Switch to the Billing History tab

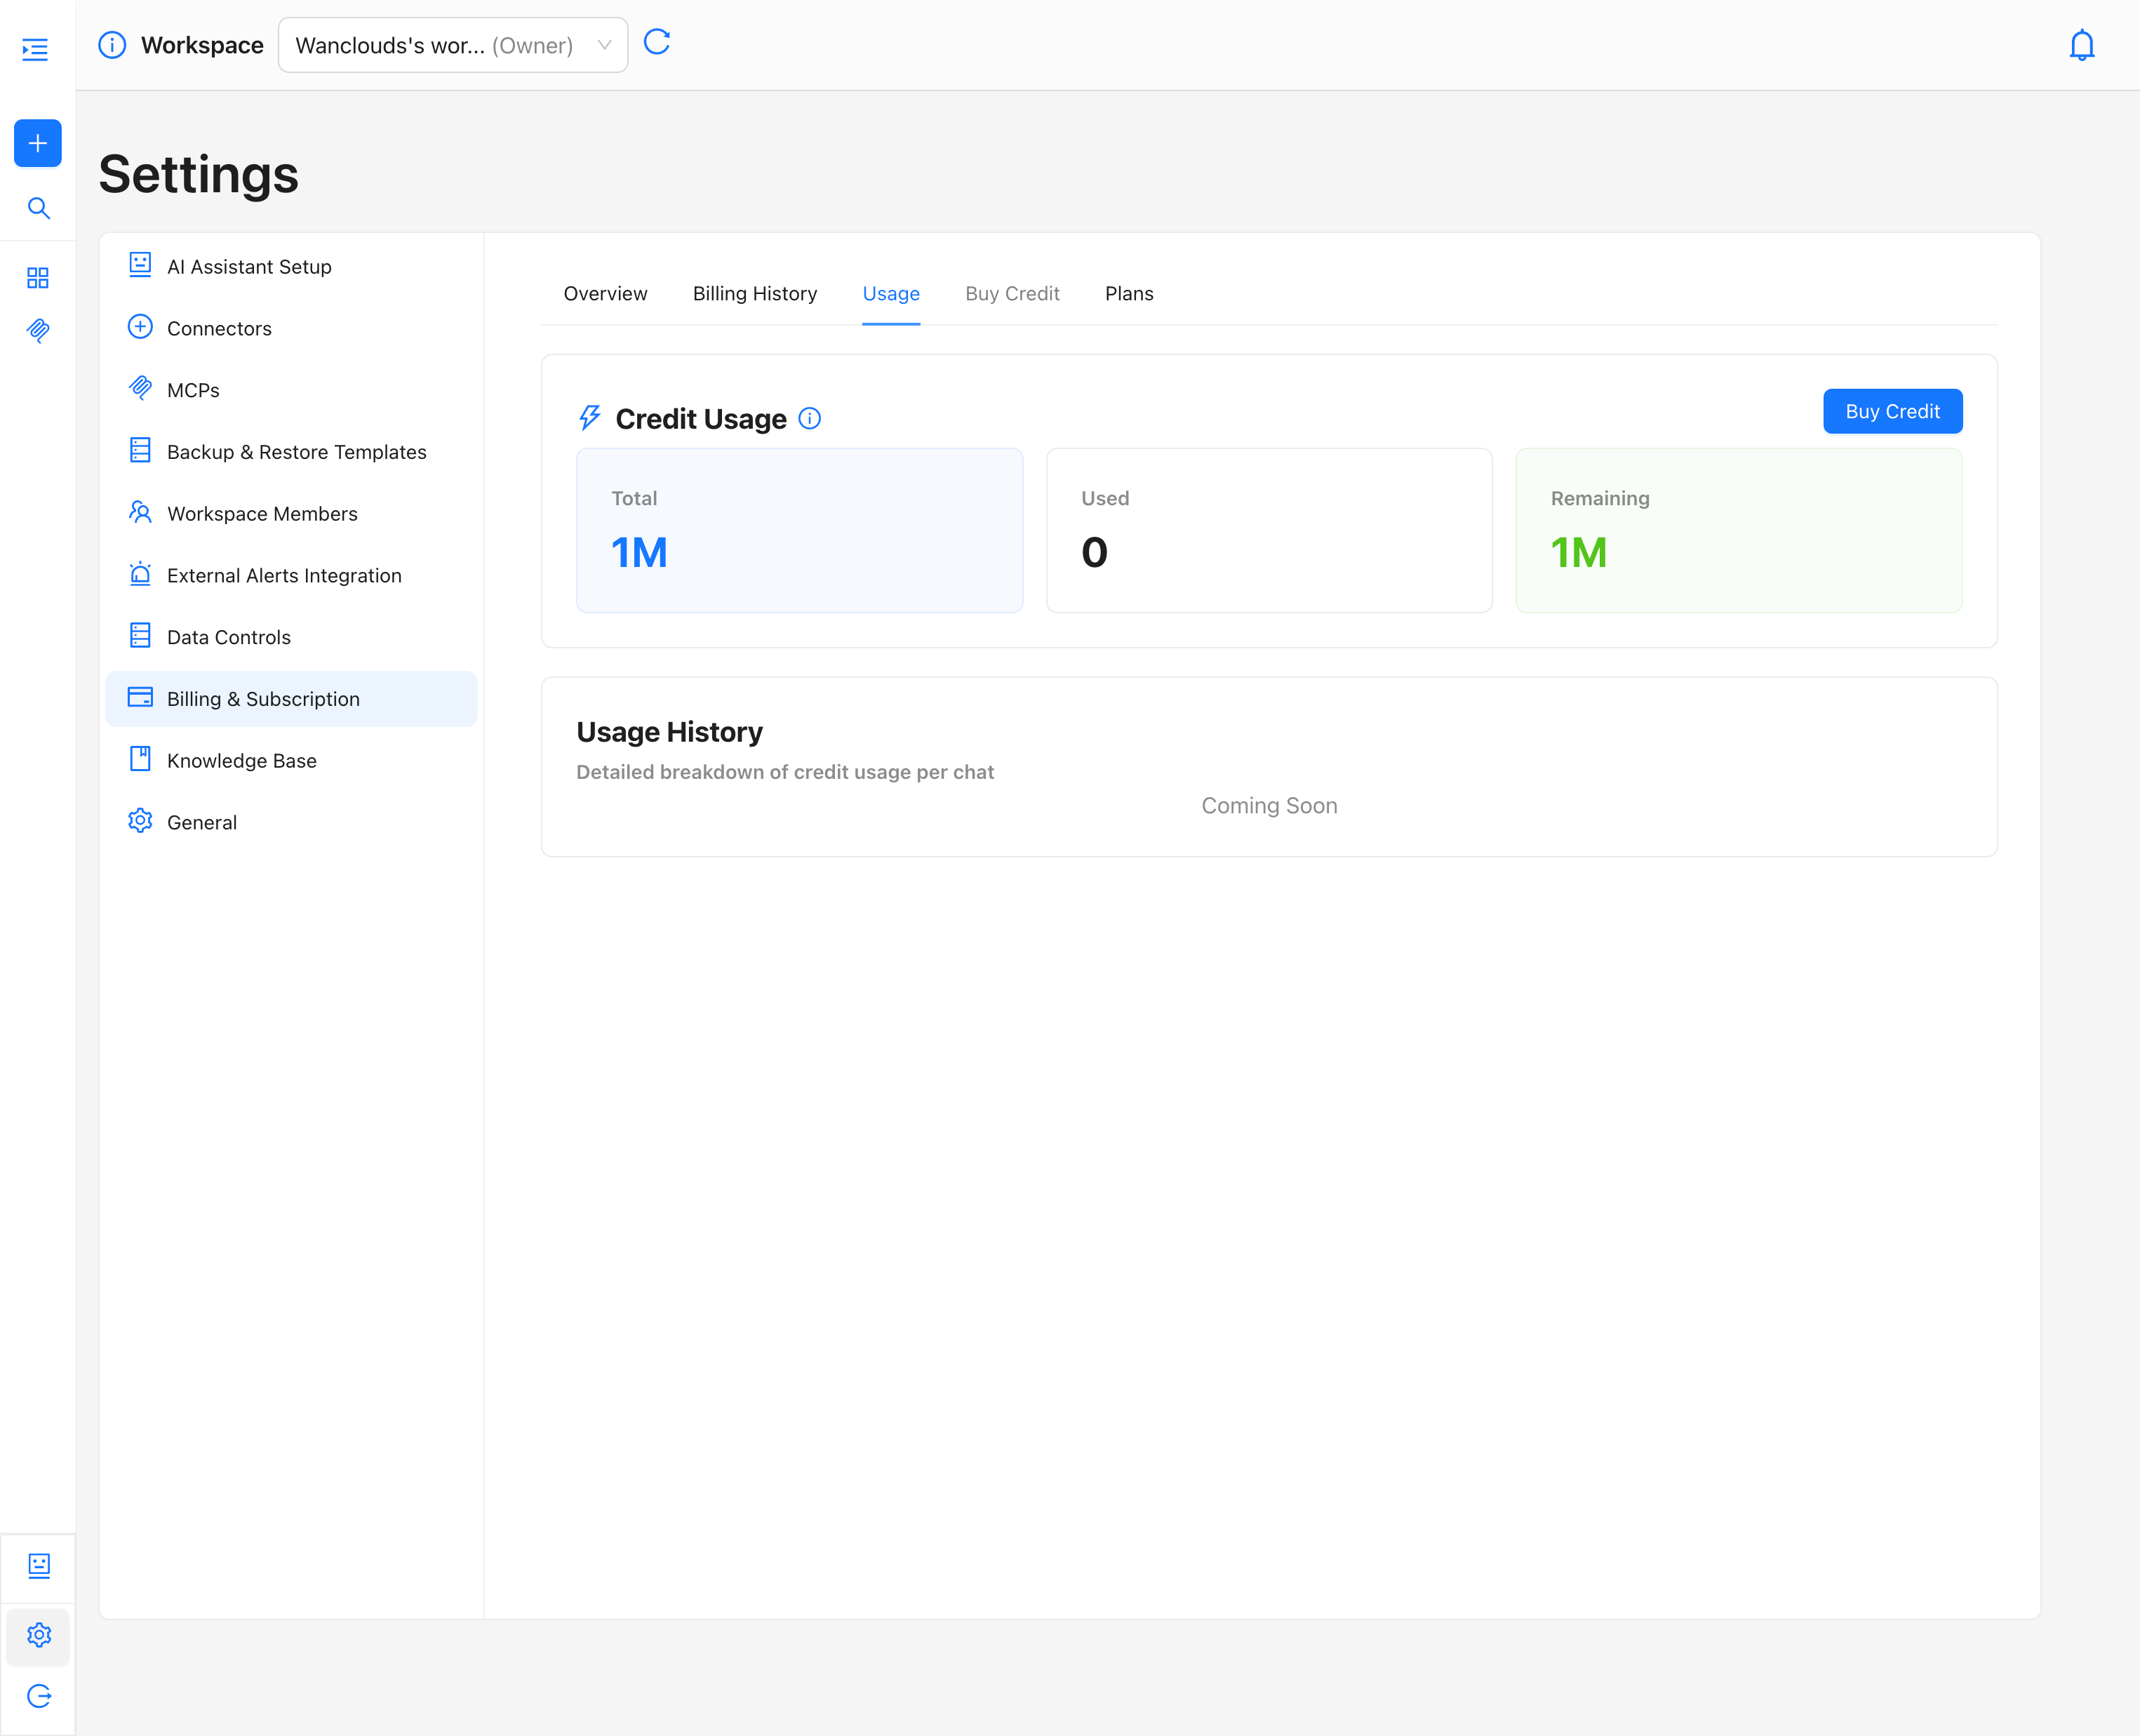click(755, 293)
